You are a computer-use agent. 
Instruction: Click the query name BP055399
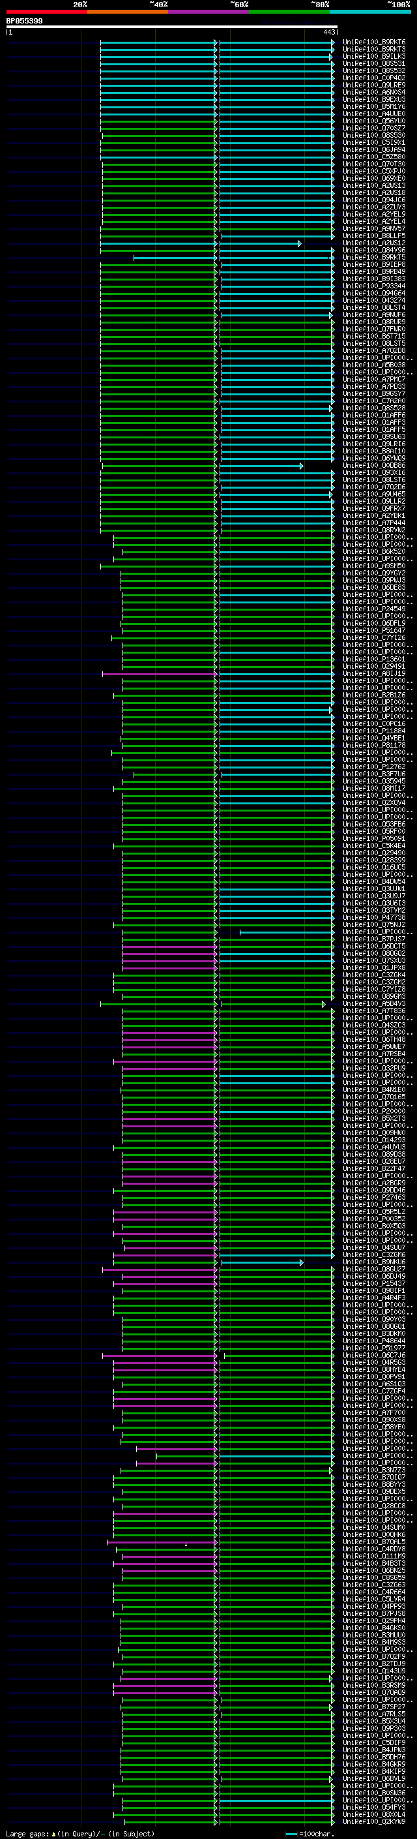(x=24, y=21)
